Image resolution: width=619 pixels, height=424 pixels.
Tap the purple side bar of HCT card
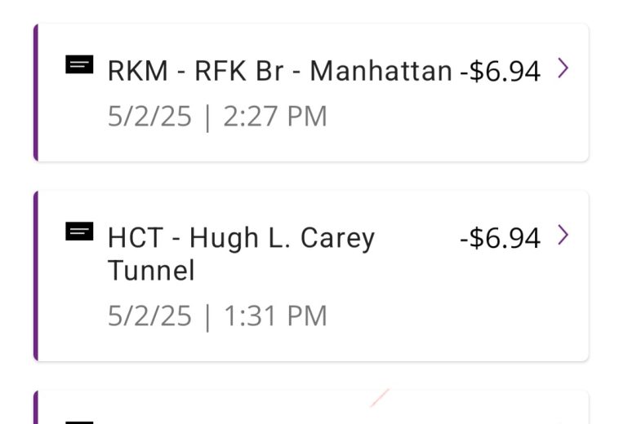(36, 276)
